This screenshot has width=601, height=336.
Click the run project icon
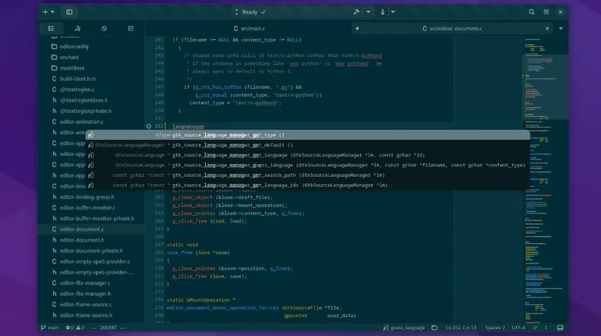[382, 12]
